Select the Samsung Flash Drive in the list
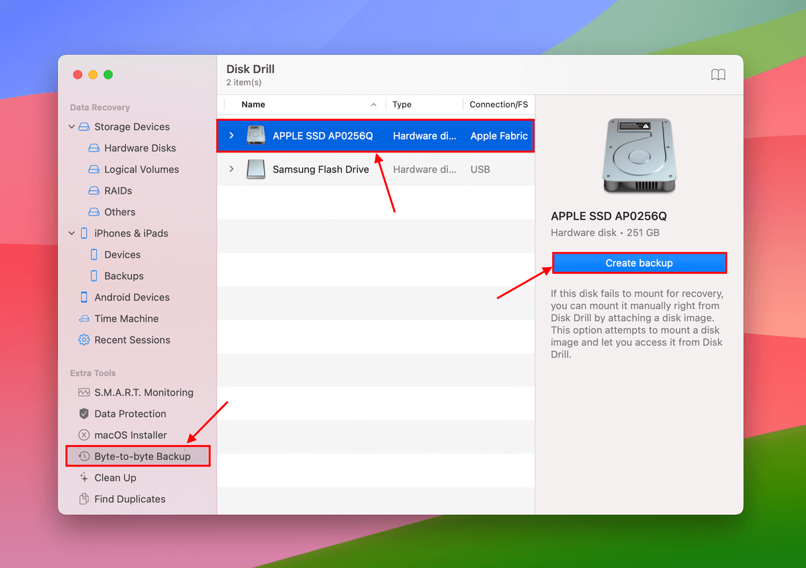The image size is (806, 568). pyautogui.click(x=320, y=169)
